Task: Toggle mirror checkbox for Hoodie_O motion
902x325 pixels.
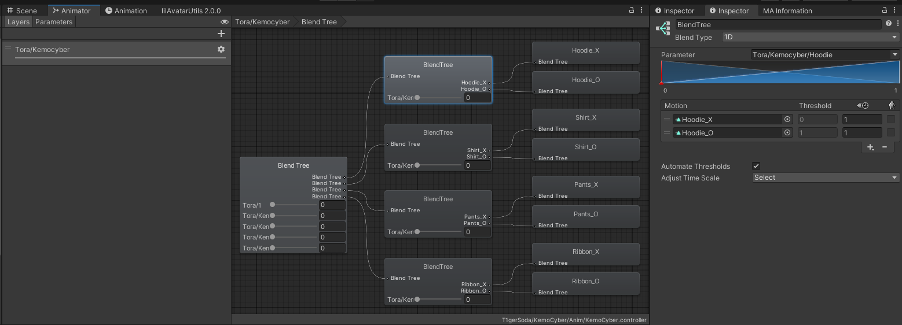Action: [891, 133]
